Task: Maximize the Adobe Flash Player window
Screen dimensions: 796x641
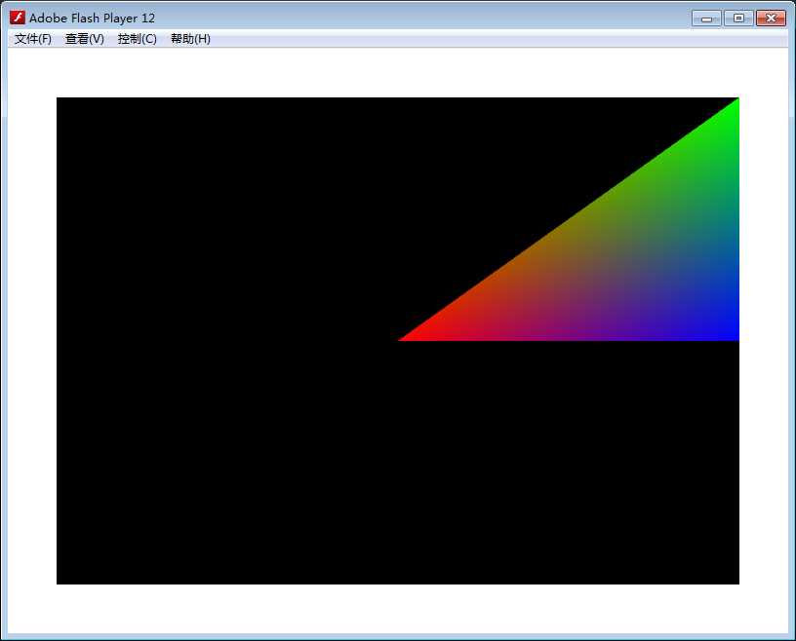Action: (738, 19)
